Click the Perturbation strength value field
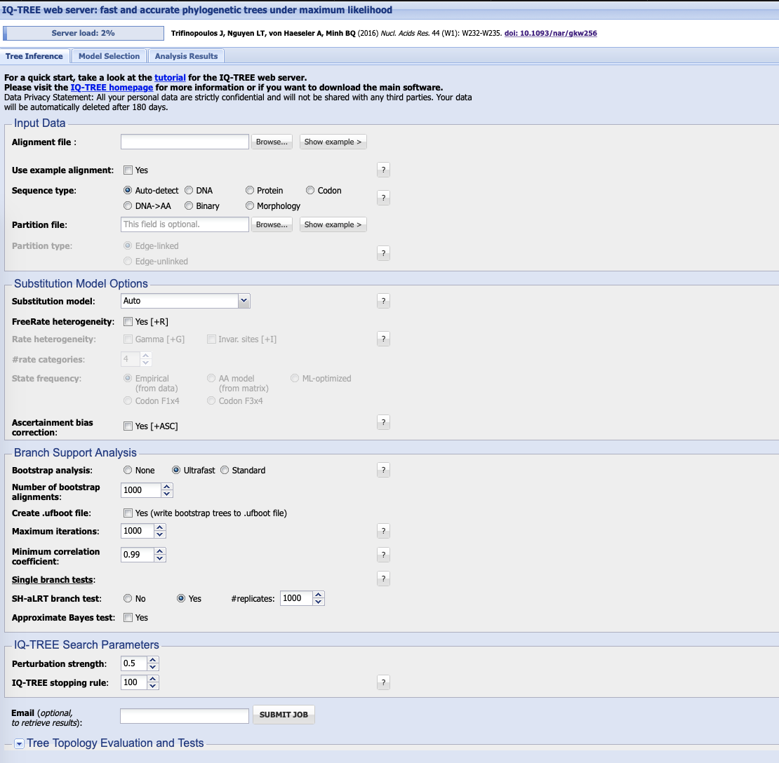Image resolution: width=779 pixels, height=763 pixels. click(x=134, y=663)
